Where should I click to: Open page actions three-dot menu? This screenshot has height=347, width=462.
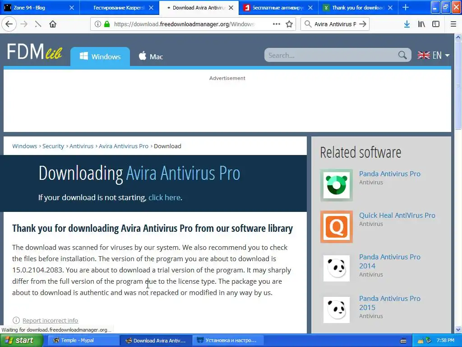point(277,24)
